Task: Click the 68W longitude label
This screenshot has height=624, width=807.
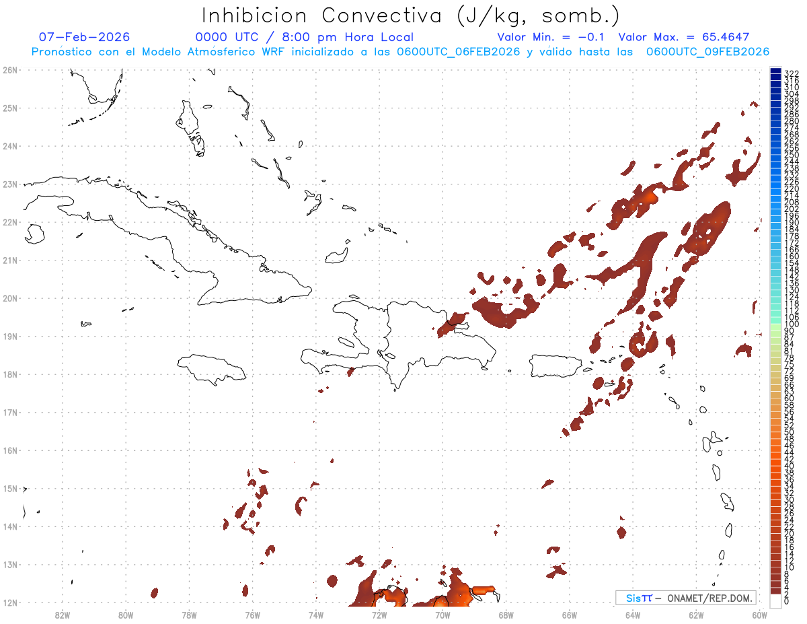Action: [506, 615]
